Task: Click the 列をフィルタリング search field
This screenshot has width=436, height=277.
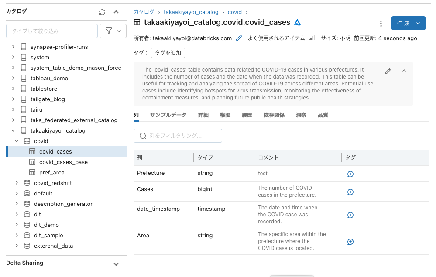Action: (178, 136)
